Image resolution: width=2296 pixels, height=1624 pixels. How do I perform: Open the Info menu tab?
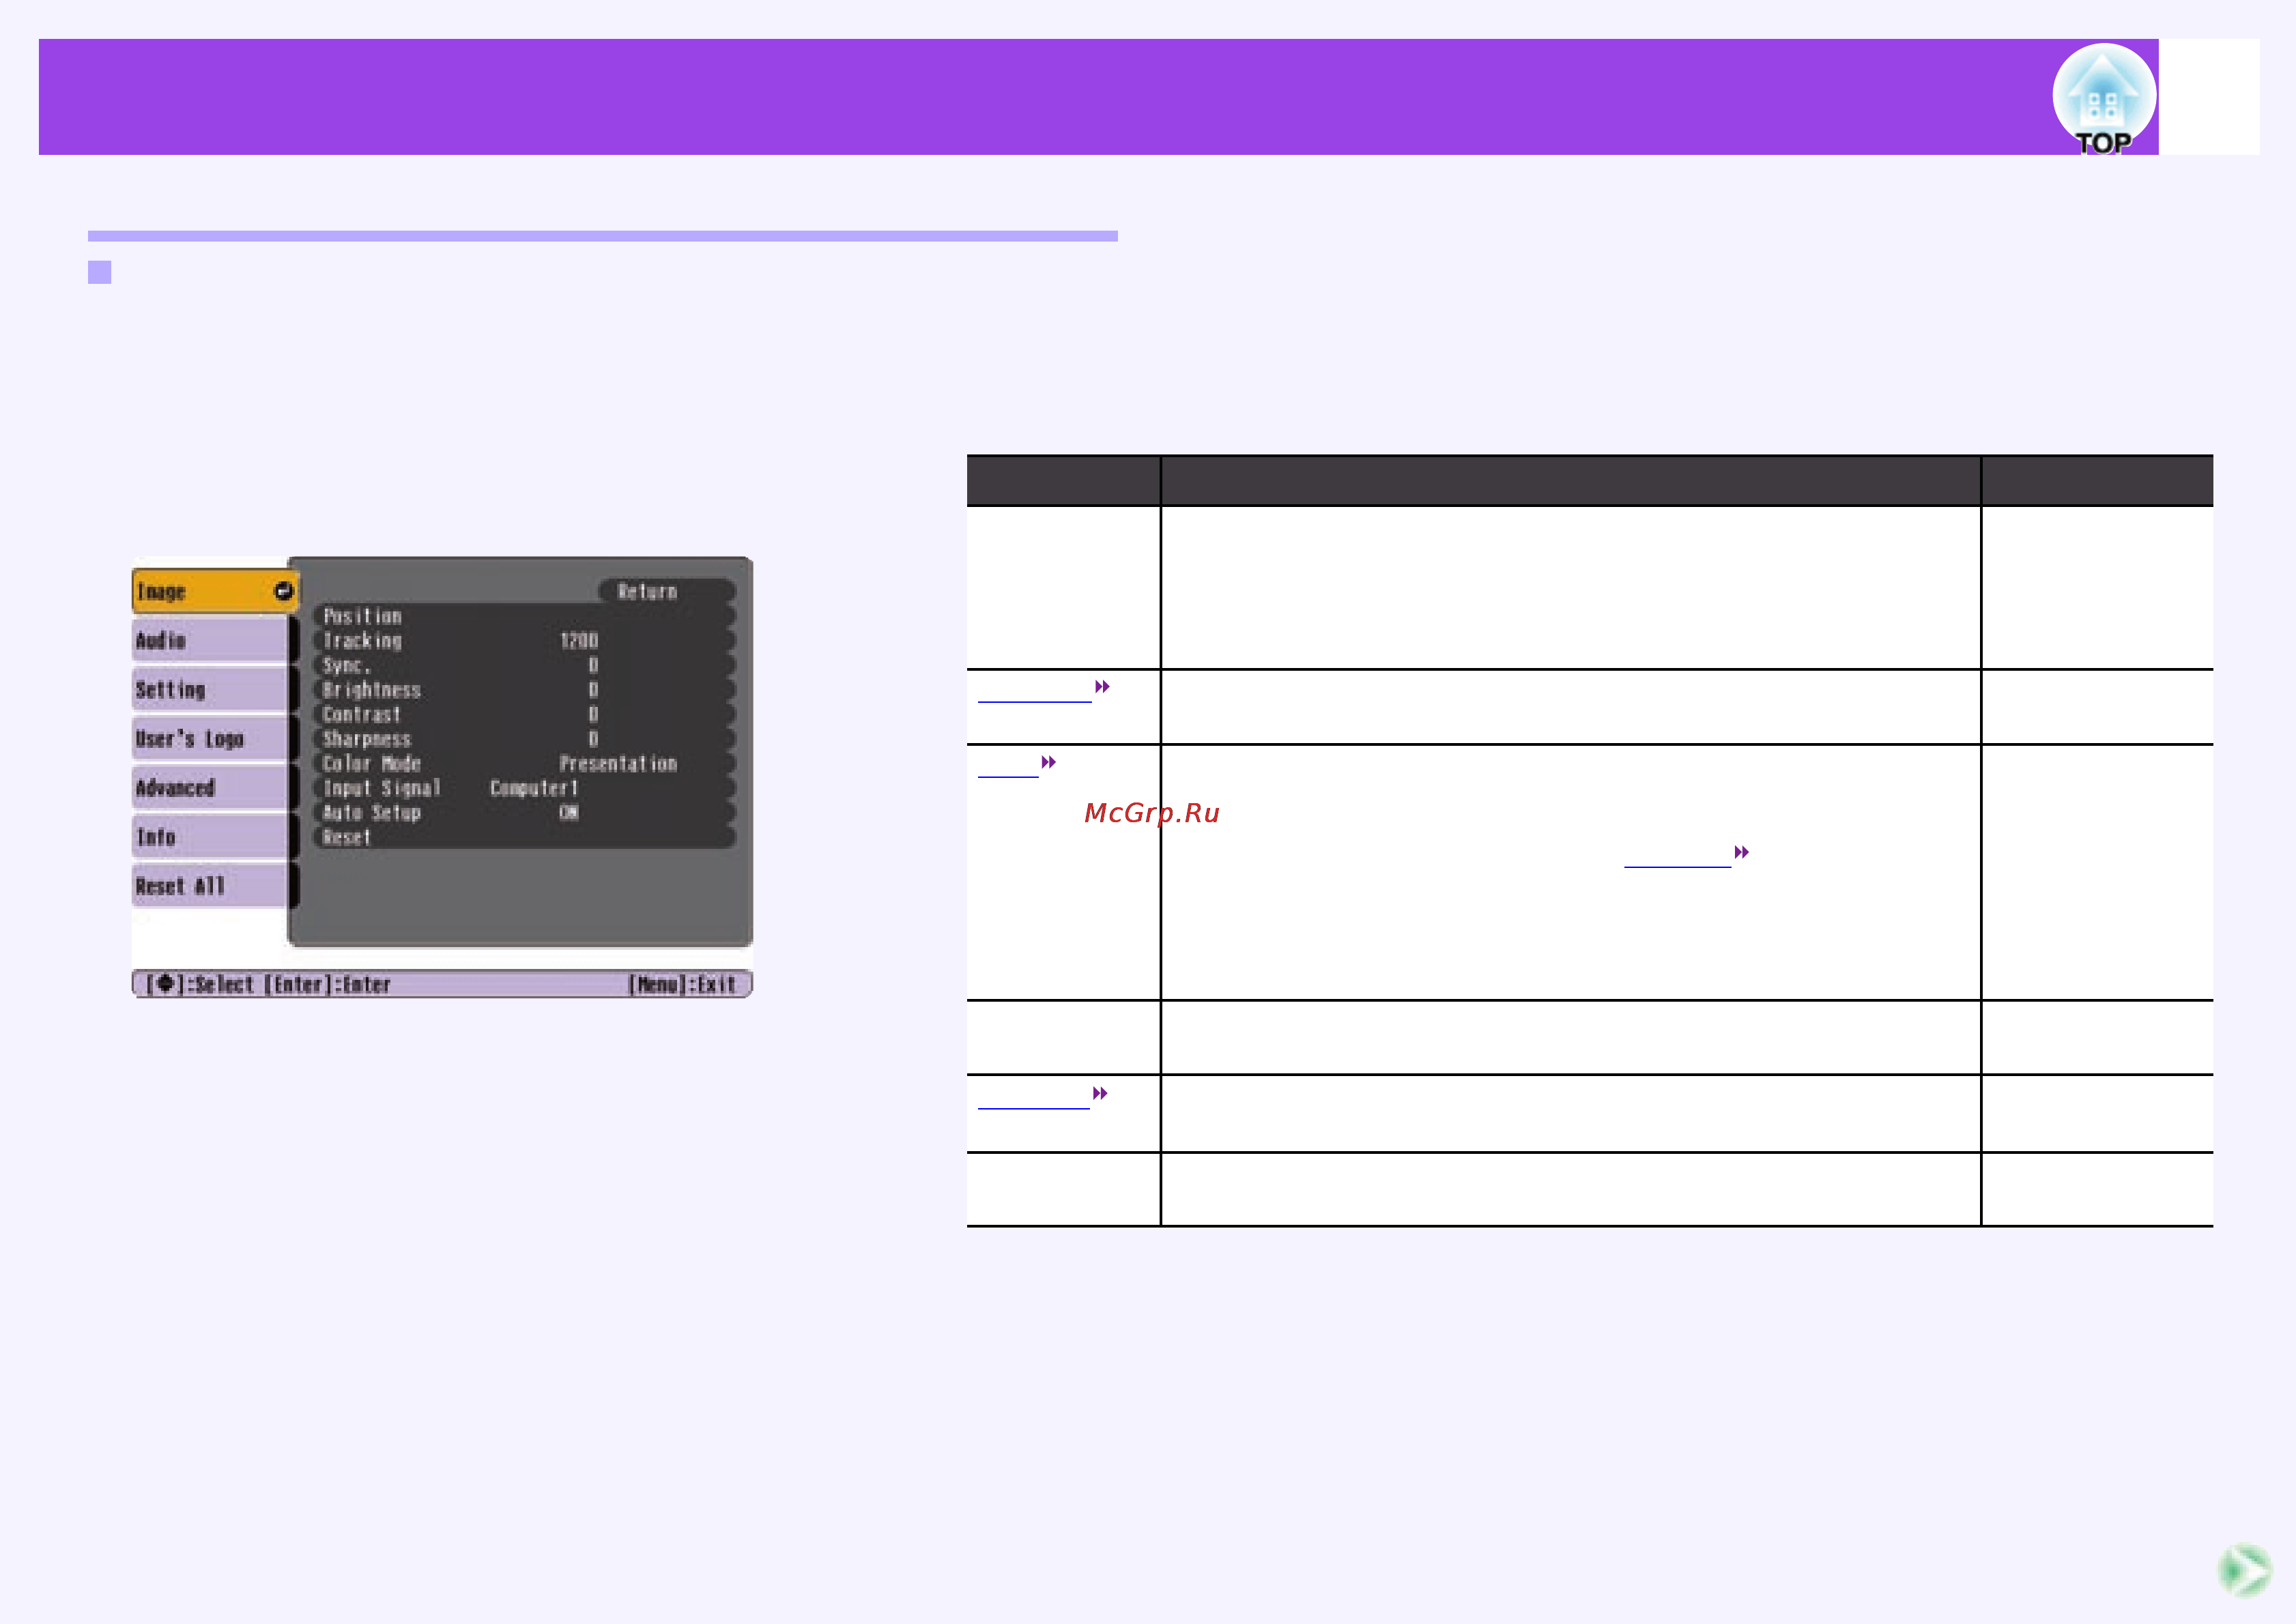coord(210,836)
